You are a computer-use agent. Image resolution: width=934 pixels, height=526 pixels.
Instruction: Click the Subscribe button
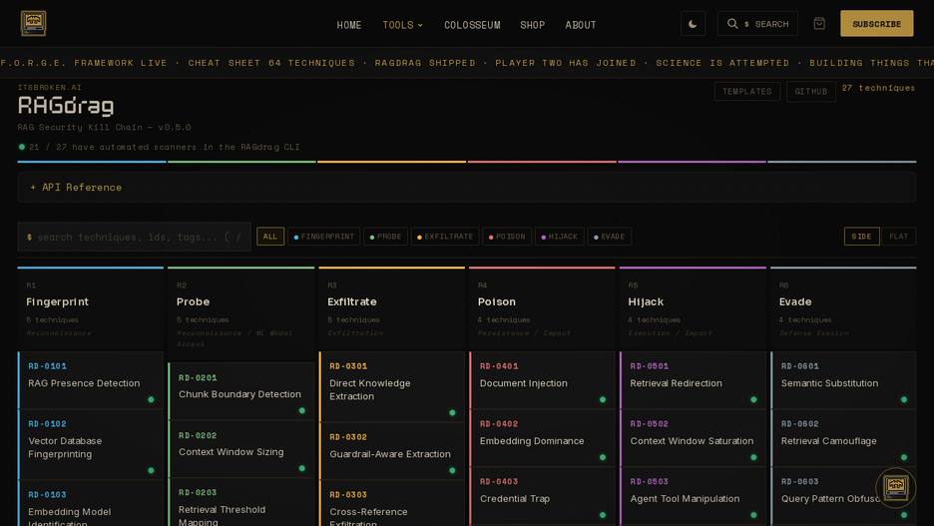pos(876,24)
